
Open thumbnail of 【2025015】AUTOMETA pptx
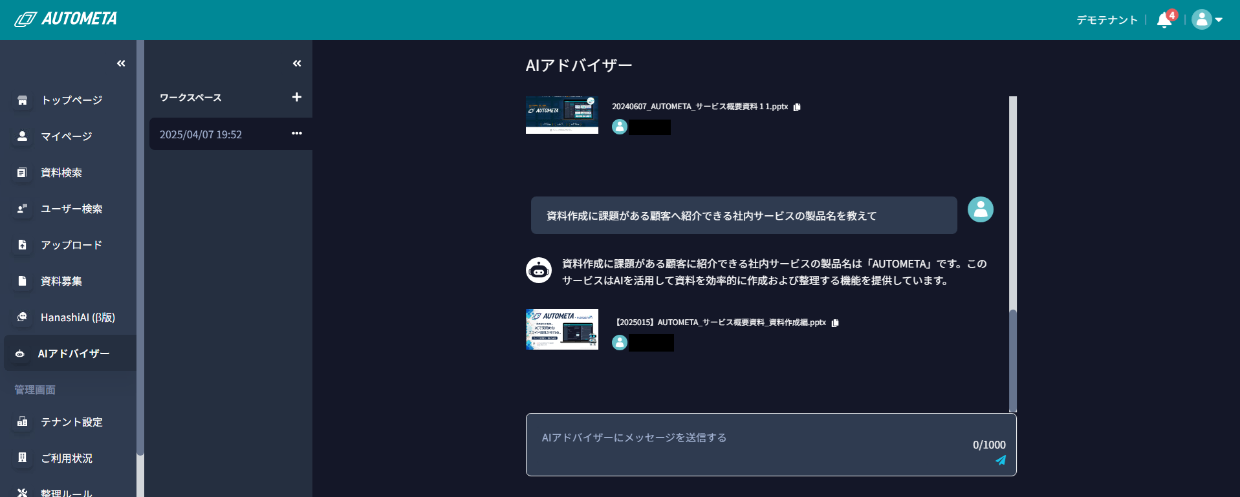[562, 330]
